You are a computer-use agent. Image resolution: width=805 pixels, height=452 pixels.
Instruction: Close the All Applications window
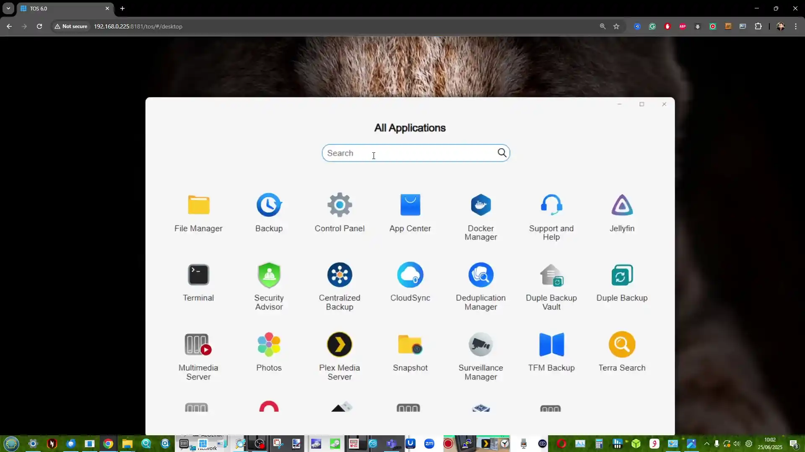[x=664, y=104]
